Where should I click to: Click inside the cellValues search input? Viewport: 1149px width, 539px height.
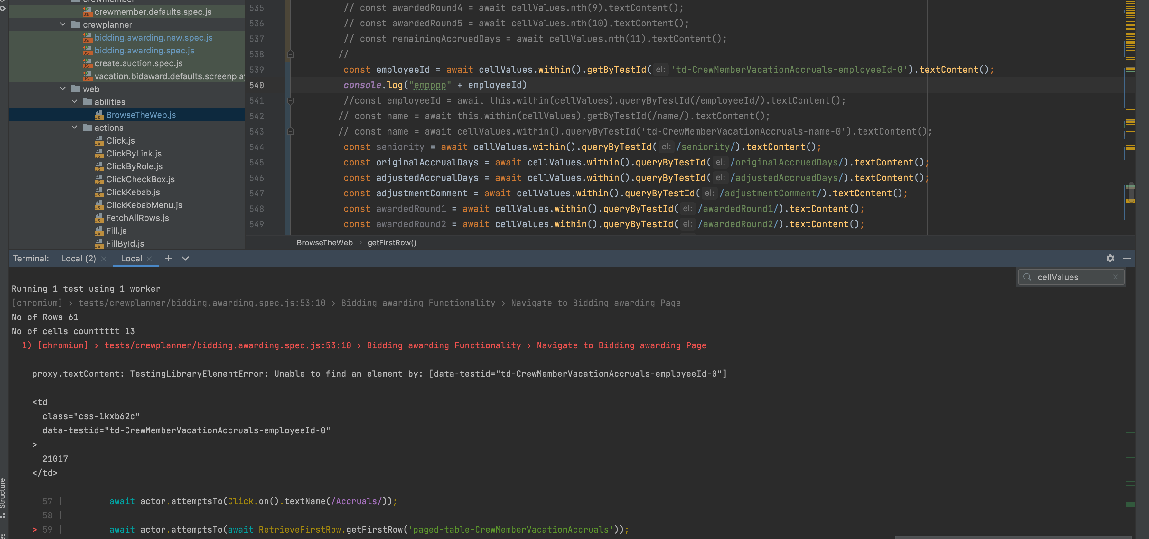click(x=1070, y=277)
